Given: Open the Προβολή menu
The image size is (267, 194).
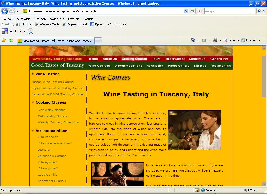Looking at the screenshot, I should [40, 19].
